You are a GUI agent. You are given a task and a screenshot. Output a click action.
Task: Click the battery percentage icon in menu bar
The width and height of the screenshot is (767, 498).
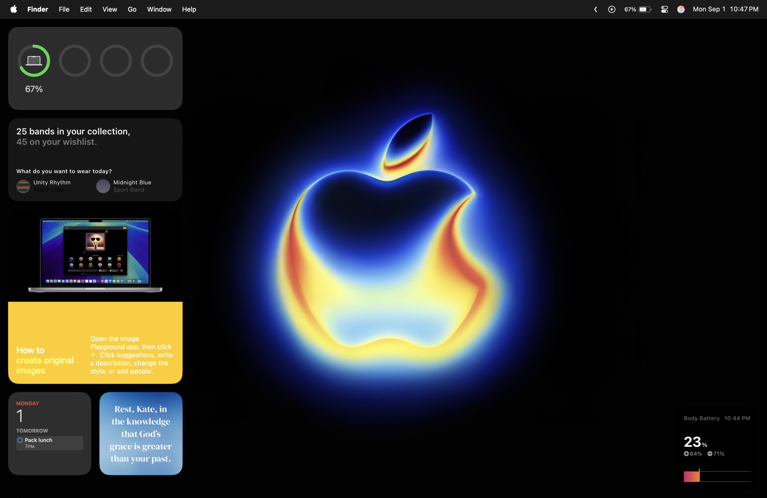tap(638, 9)
